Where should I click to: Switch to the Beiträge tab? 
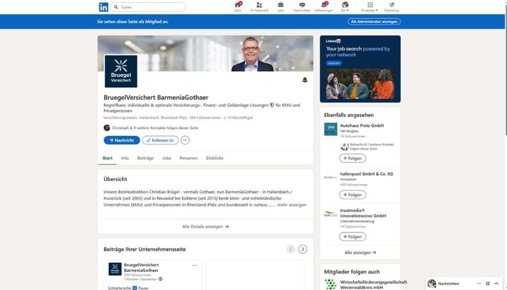[x=145, y=158]
